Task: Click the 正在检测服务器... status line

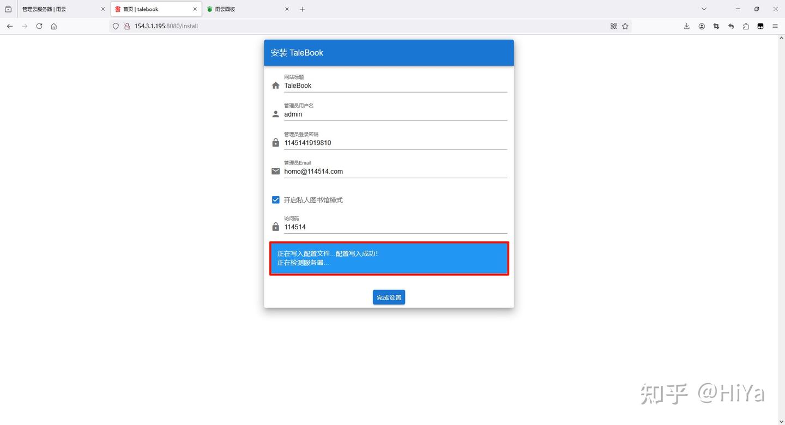Action: click(x=303, y=263)
